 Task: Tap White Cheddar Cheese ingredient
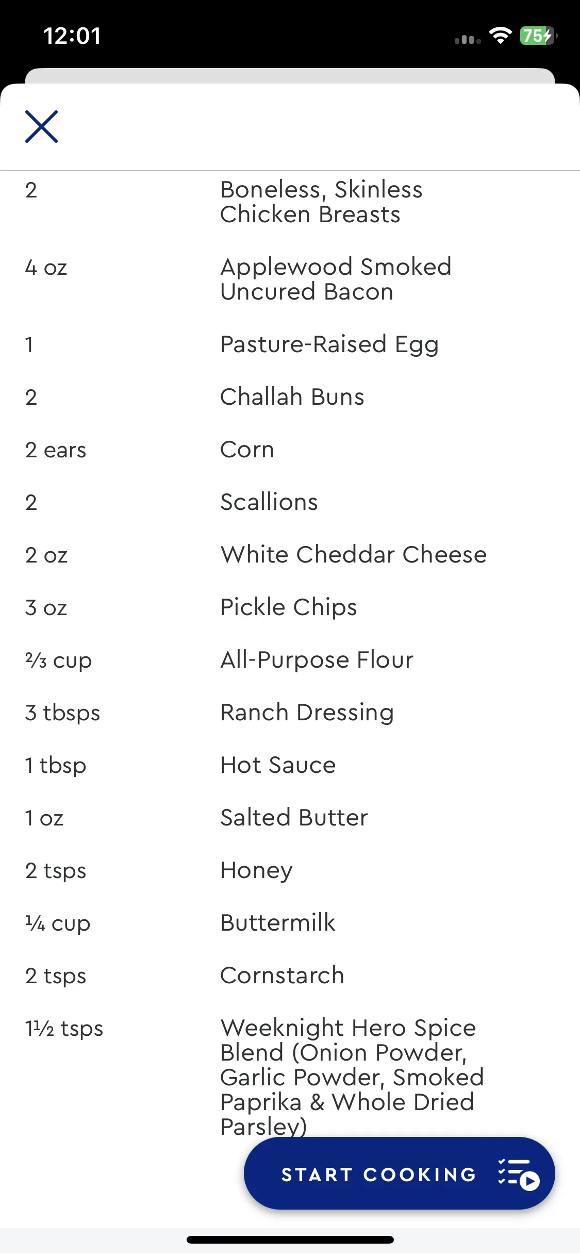290,555
